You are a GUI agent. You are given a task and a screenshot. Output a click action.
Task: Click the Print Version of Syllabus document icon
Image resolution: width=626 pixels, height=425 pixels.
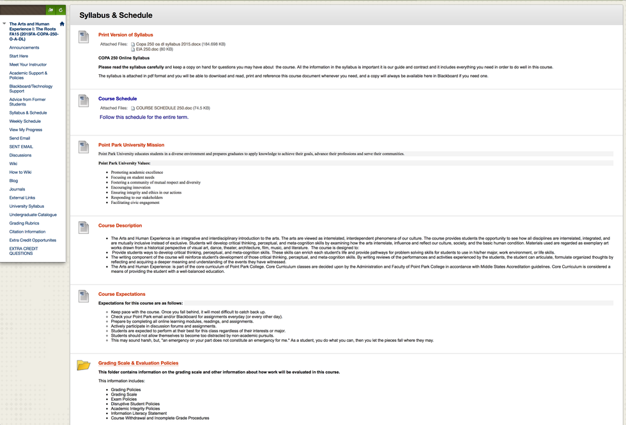click(84, 37)
